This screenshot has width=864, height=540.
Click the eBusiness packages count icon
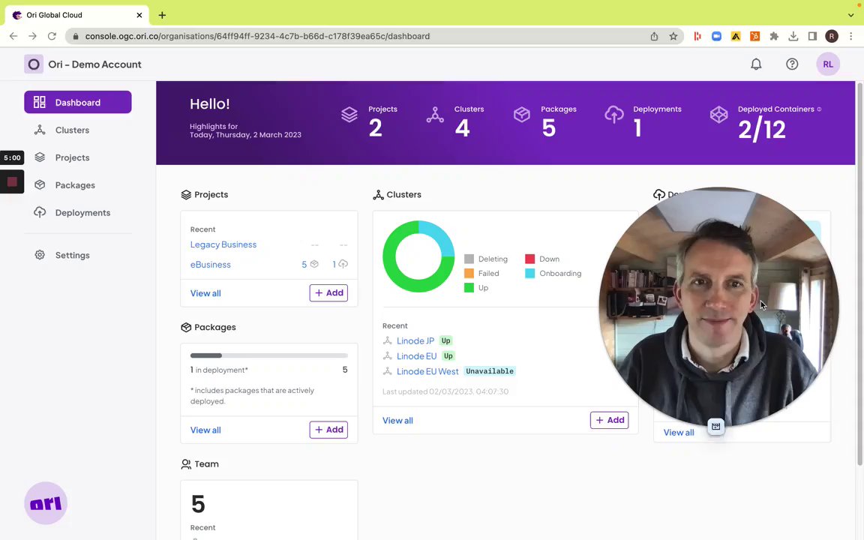[314, 264]
